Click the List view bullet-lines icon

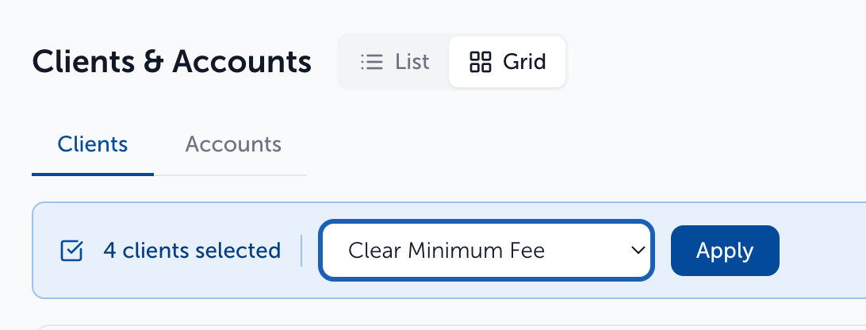coord(372,62)
